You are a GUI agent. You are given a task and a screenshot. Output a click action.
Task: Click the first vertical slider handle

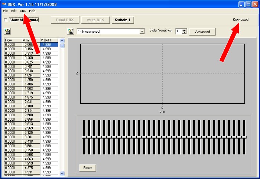coord(84,137)
